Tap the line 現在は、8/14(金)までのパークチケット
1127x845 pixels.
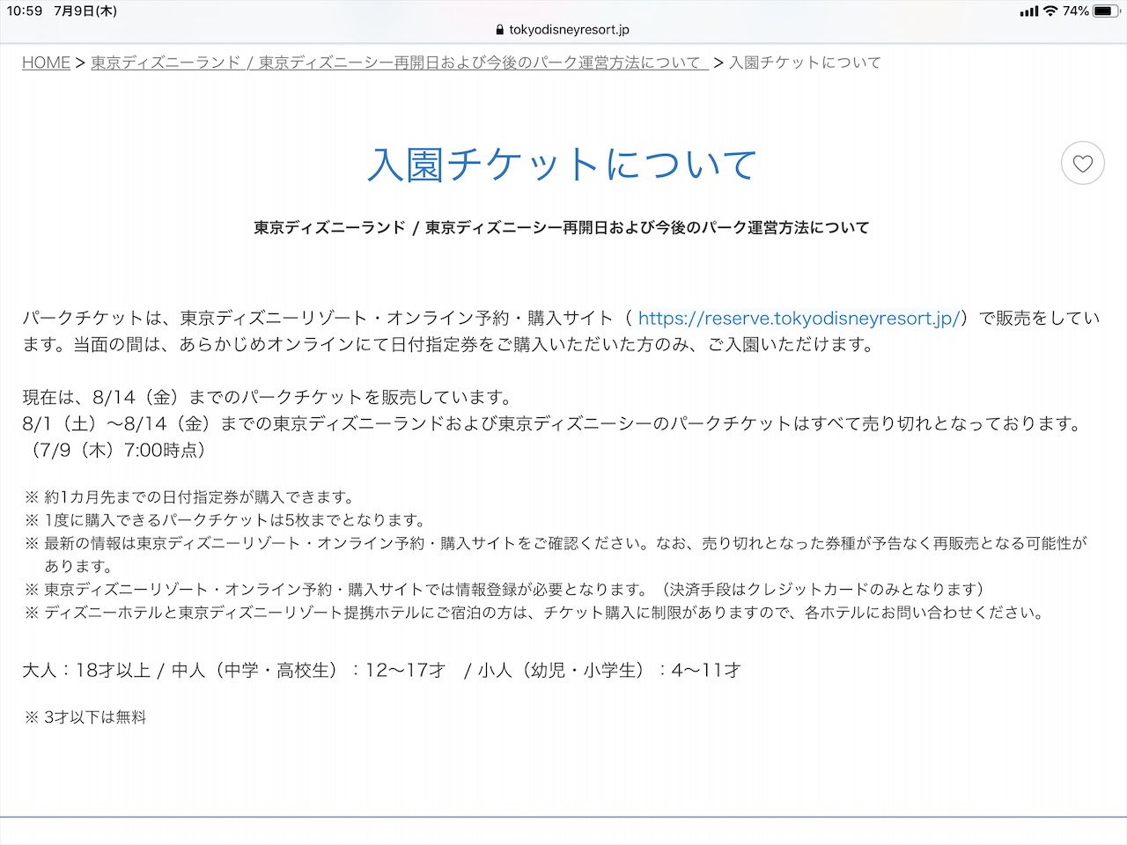click(x=267, y=397)
